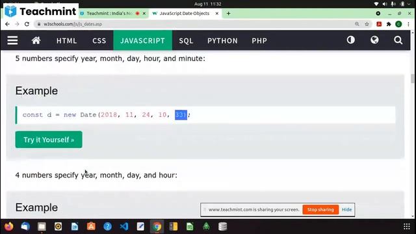Stop sharing the screen
The width and height of the screenshot is (416, 234).
320,209
